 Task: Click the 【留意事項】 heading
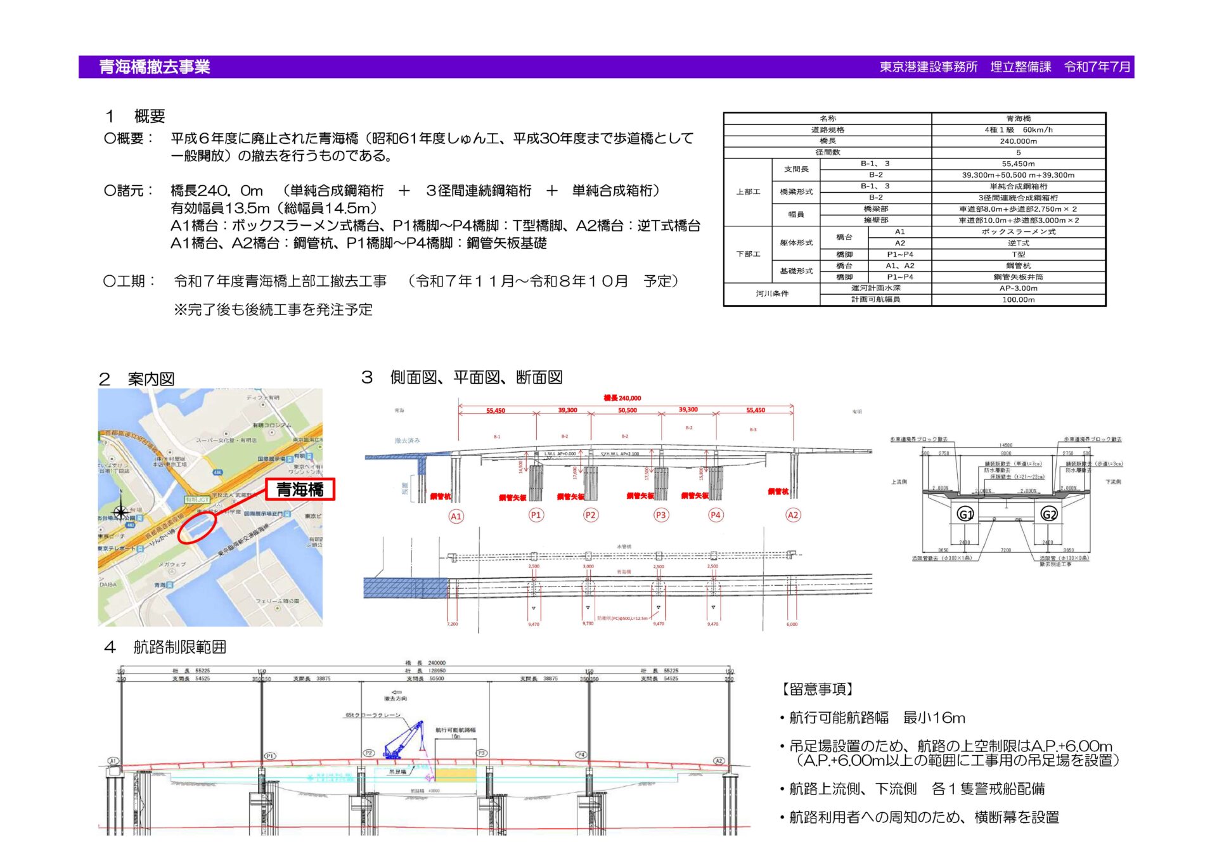tap(818, 689)
